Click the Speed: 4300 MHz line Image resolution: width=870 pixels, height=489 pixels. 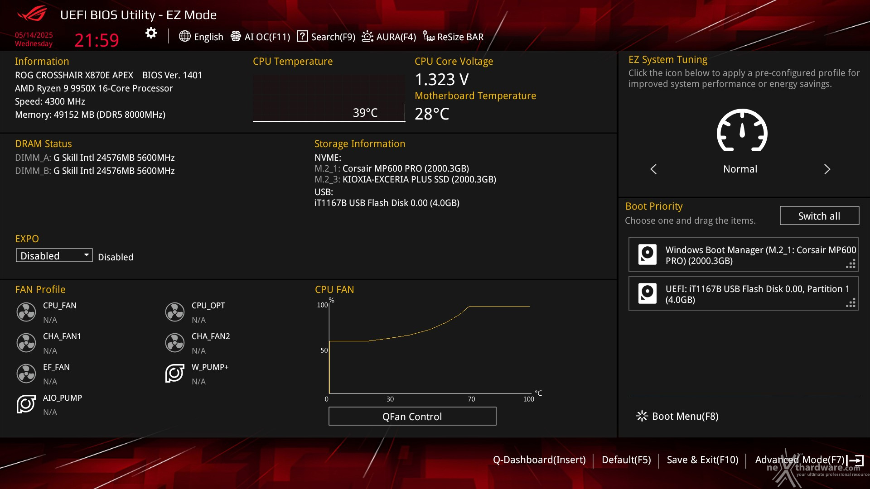[x=50, y=101]
